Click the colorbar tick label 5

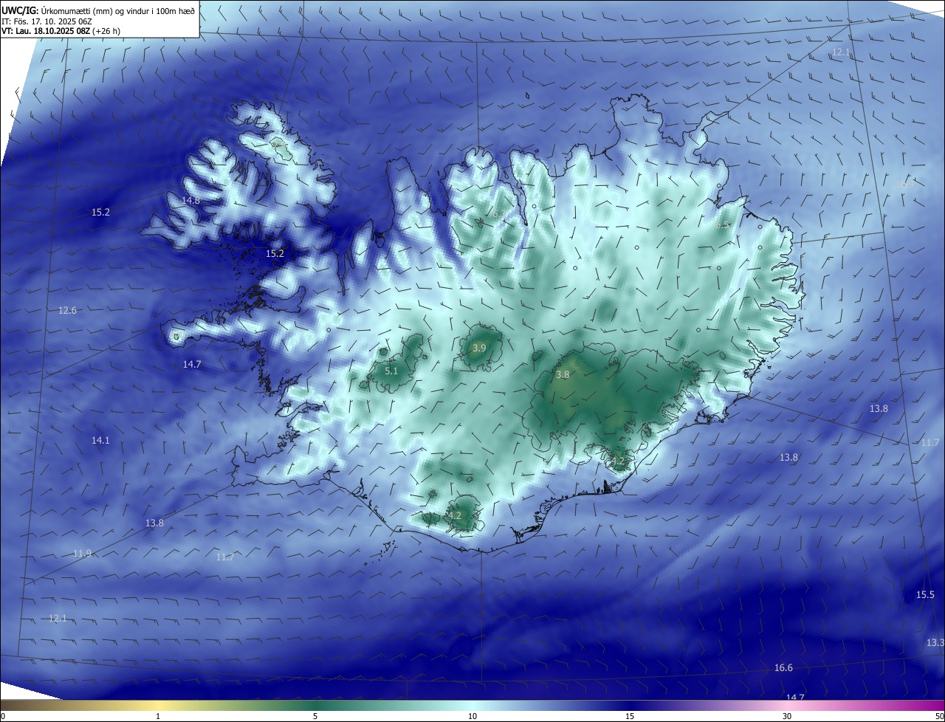click(x=315, y=716)
